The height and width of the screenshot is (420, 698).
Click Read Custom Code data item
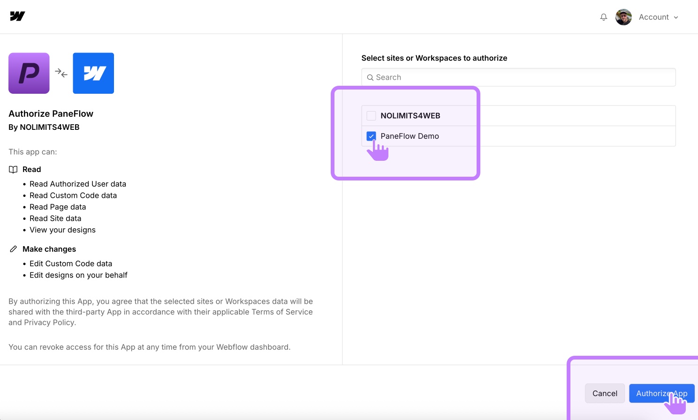coord(73,195)
